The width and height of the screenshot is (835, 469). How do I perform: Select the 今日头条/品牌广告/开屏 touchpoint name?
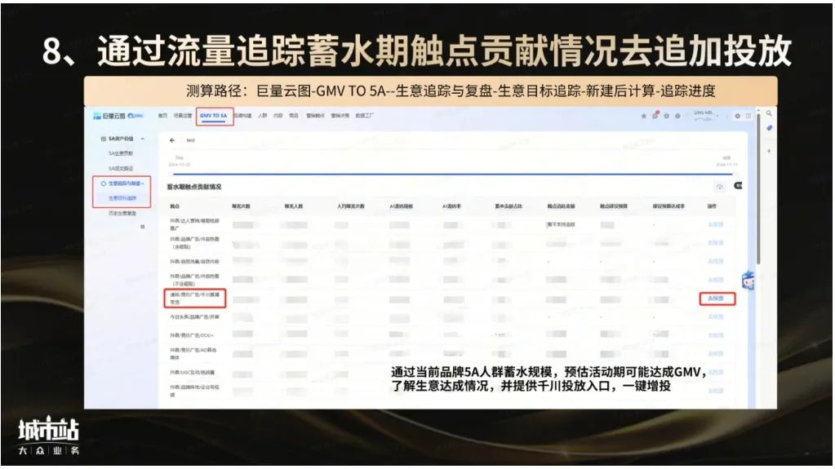194,316
